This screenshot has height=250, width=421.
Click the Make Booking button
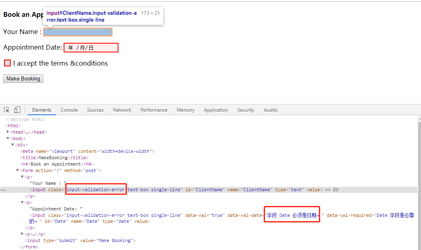coord(23,78)
